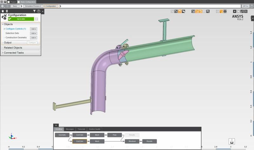Collapse the left panel with double chevron
The image size is (254, 150).
click(x=43, y=11)
